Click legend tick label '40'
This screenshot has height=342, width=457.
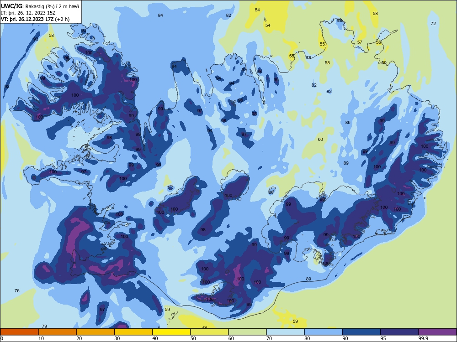(155, 338)
